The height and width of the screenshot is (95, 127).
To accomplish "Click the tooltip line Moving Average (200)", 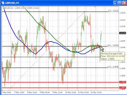I will pos(112,54).
